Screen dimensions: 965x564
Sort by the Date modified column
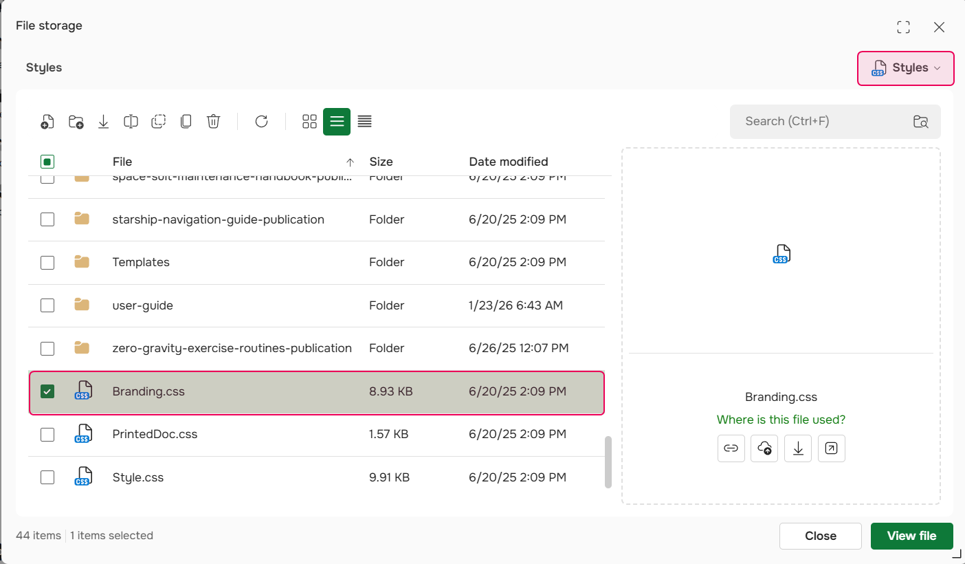[508, 162]
